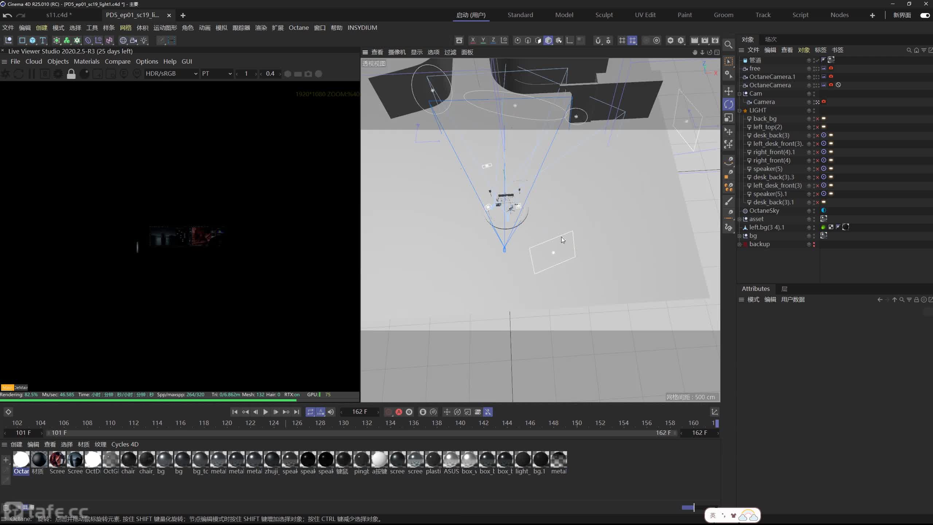This screenshot has height=525, width=933.
Task: Expand the backup group in the object tree
Action: [739, 244]
